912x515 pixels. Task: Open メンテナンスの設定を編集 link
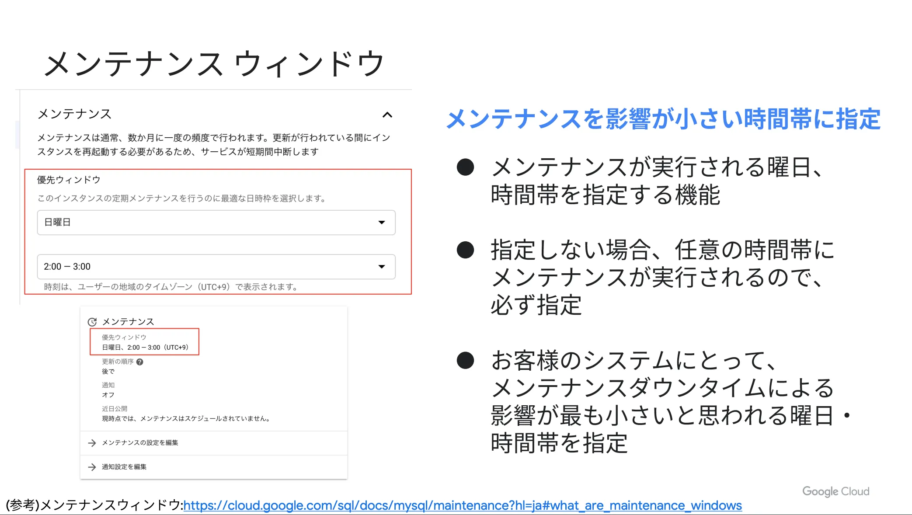click(x=140, y=443)
